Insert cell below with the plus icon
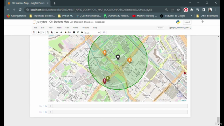 38,33
